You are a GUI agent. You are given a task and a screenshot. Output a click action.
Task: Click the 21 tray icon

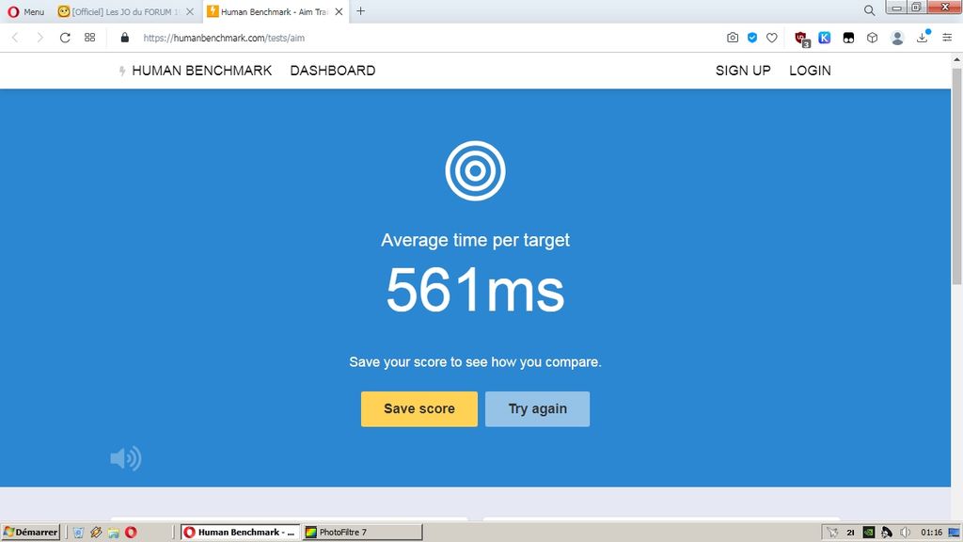[x=850, y=533]
